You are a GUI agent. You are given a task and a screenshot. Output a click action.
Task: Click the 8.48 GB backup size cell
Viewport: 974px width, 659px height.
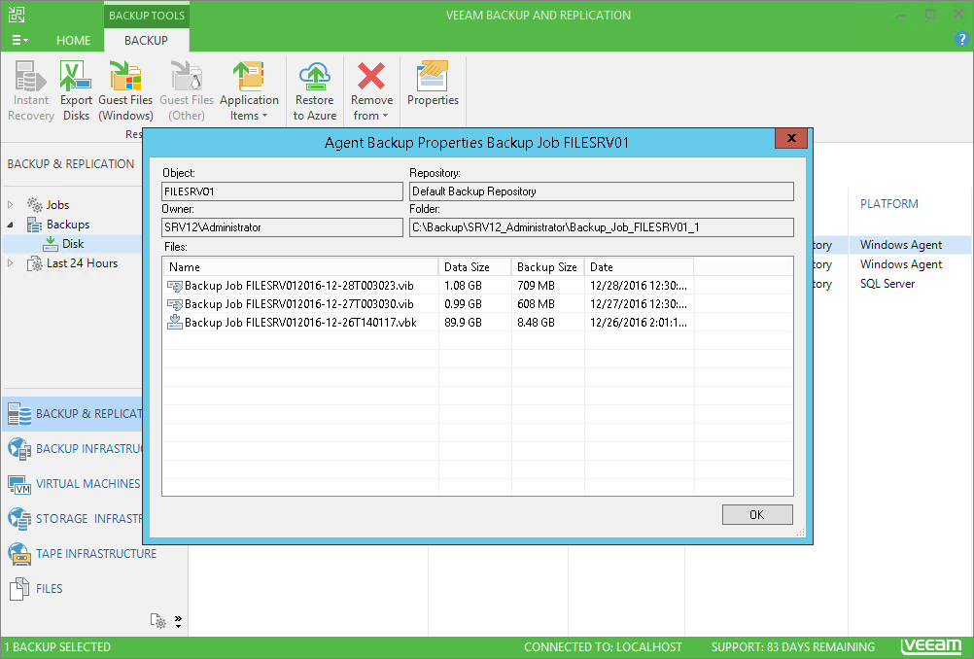(536, 323)
